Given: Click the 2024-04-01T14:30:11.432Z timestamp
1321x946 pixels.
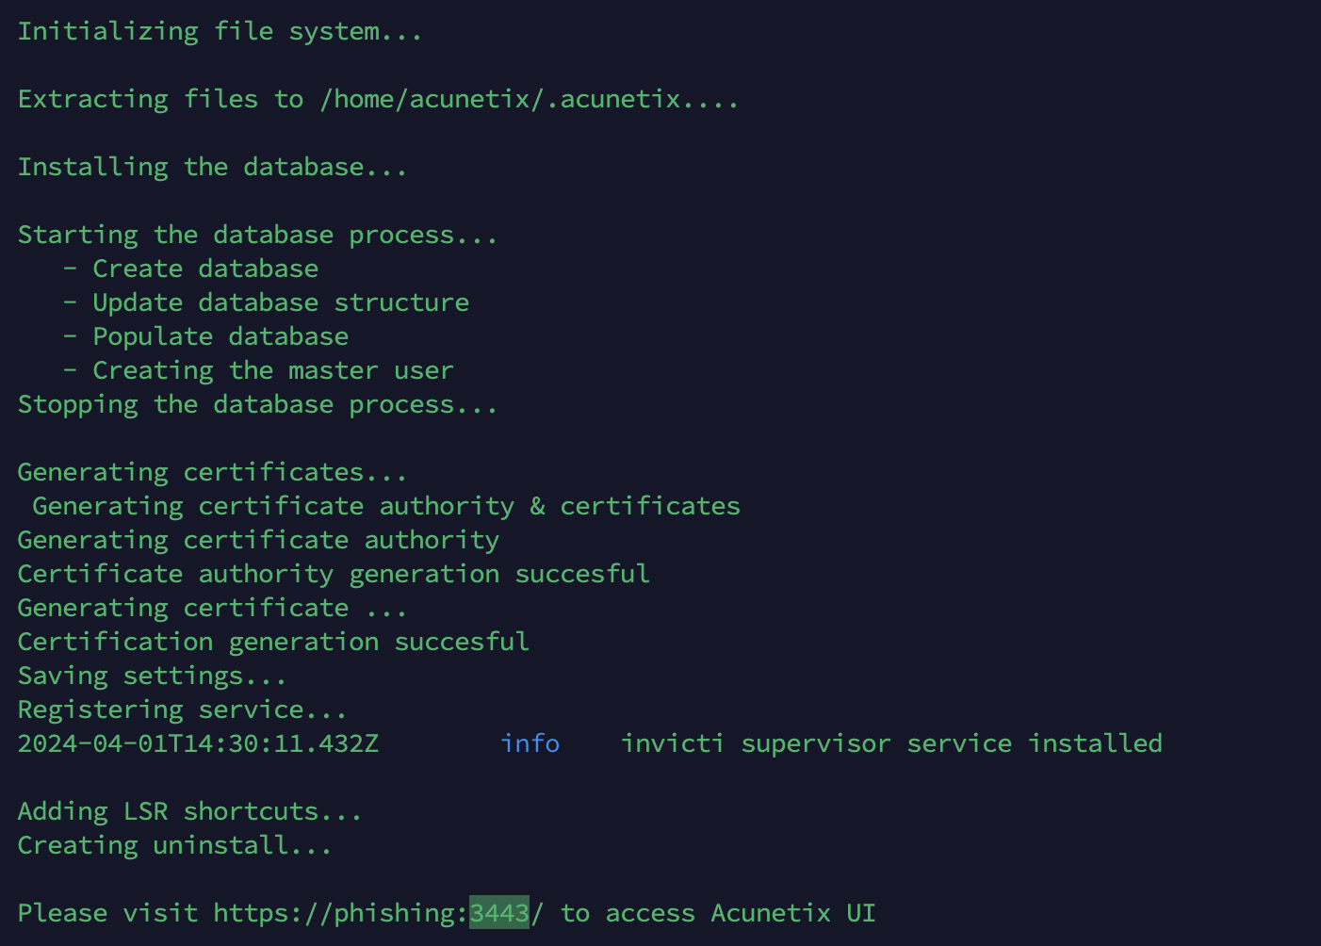Looking at the screenshot, I should 198,743.
